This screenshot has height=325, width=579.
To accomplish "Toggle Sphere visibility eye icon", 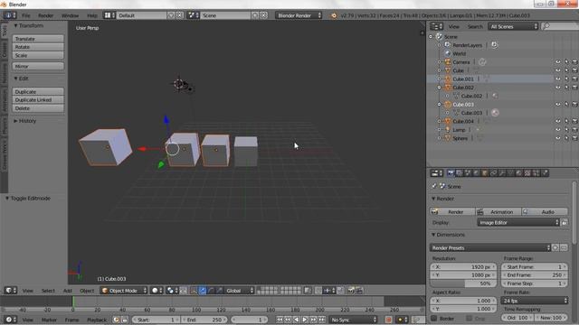I will 558,138.
